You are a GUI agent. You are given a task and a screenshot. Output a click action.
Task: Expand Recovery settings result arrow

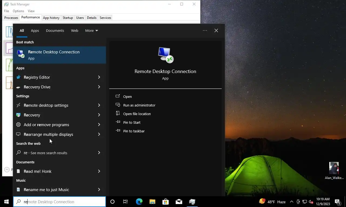[x=99, y=115]
